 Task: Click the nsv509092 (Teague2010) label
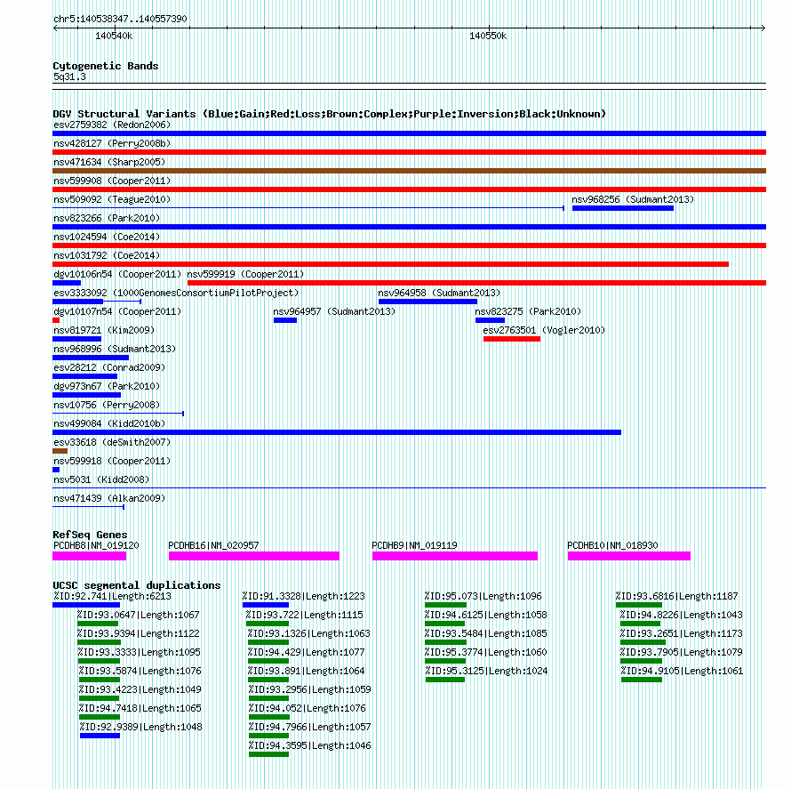pyautogui.click(x=112, y=199)
